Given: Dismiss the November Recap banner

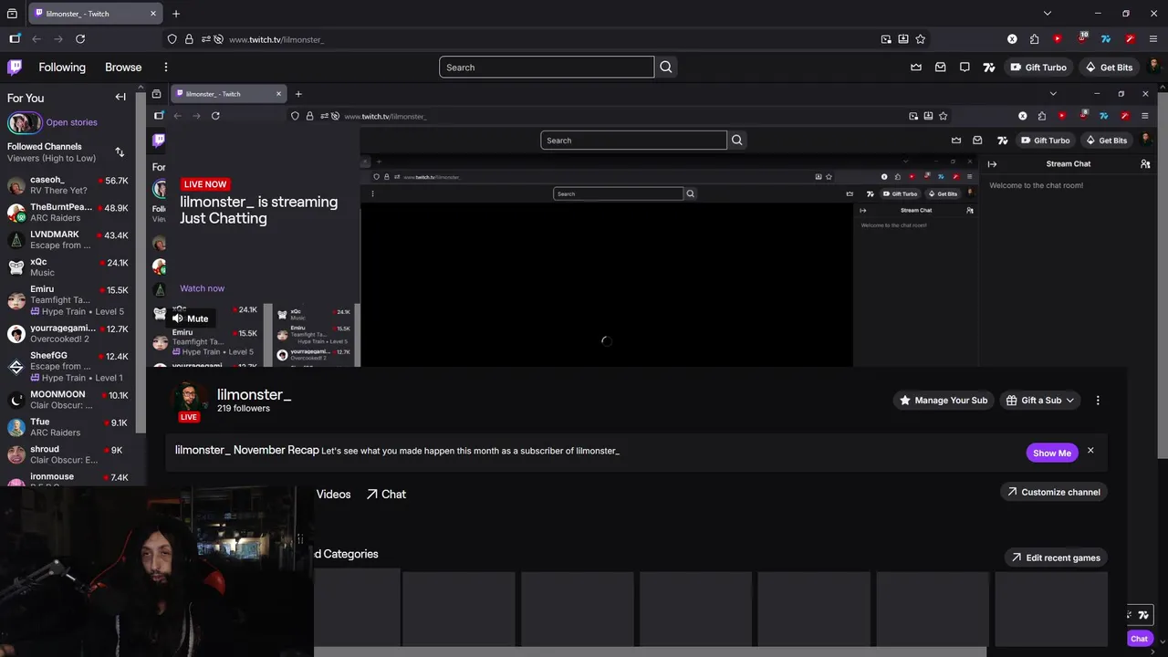Looking at the screenshot, I should click(1090, 451).
